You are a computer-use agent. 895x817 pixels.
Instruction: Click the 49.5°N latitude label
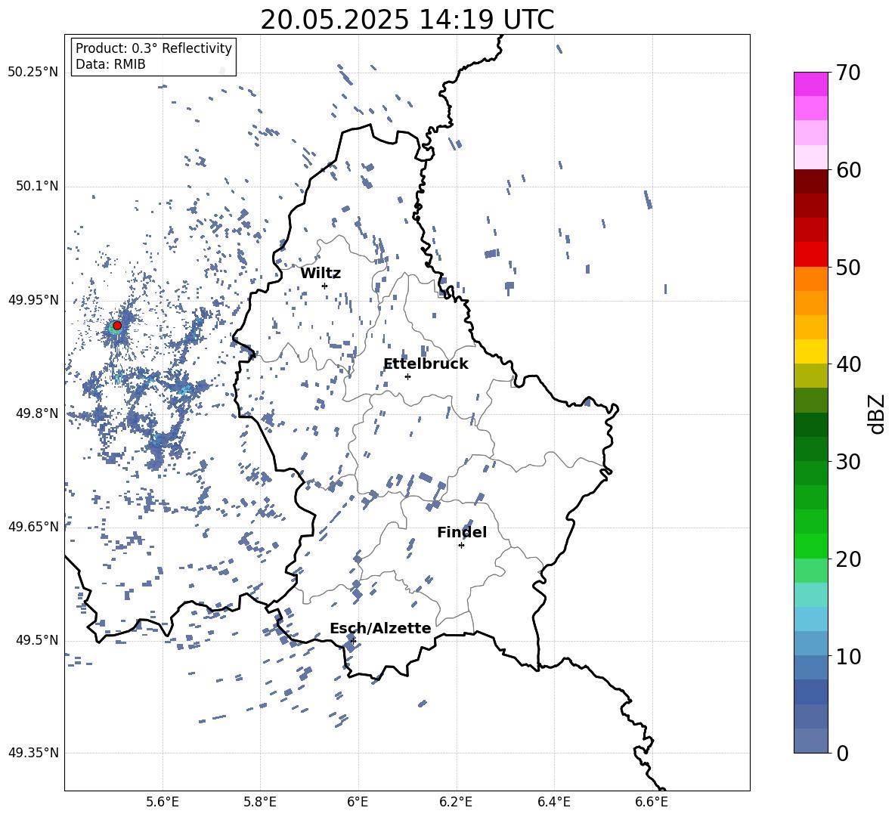(36, 640)
